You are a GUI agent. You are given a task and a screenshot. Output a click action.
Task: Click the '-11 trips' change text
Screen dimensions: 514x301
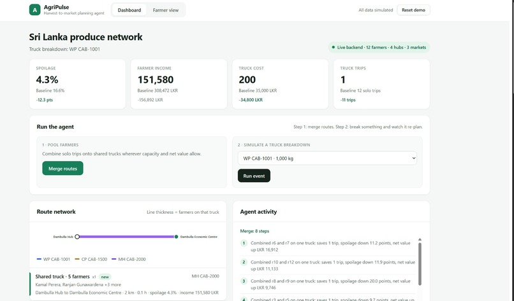coord(348,100)
